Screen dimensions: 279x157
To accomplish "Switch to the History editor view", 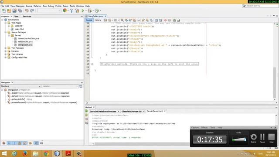I will [x=98, y=20].
